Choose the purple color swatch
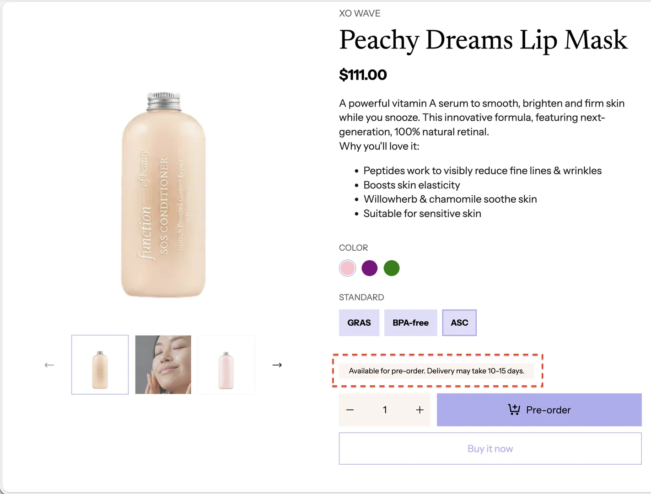Image resolution: width=651 pixels, height=494 pixels. [369, 268]
